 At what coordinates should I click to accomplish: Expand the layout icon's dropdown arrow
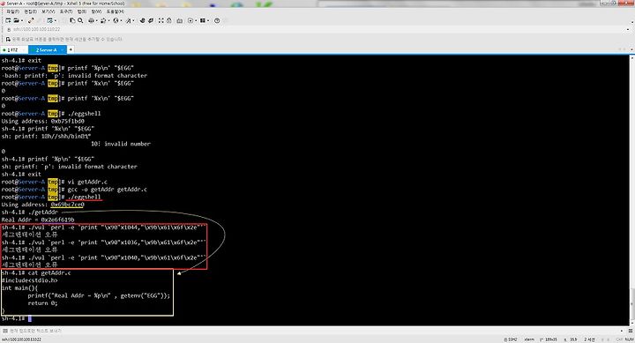[208, 20]
